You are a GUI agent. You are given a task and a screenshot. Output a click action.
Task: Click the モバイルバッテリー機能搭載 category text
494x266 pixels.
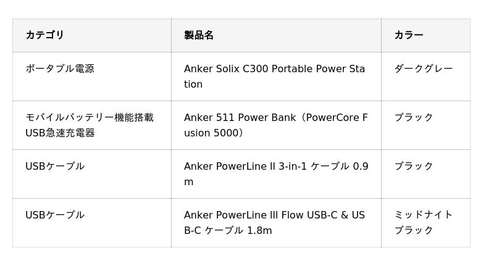tap(90, 117)
